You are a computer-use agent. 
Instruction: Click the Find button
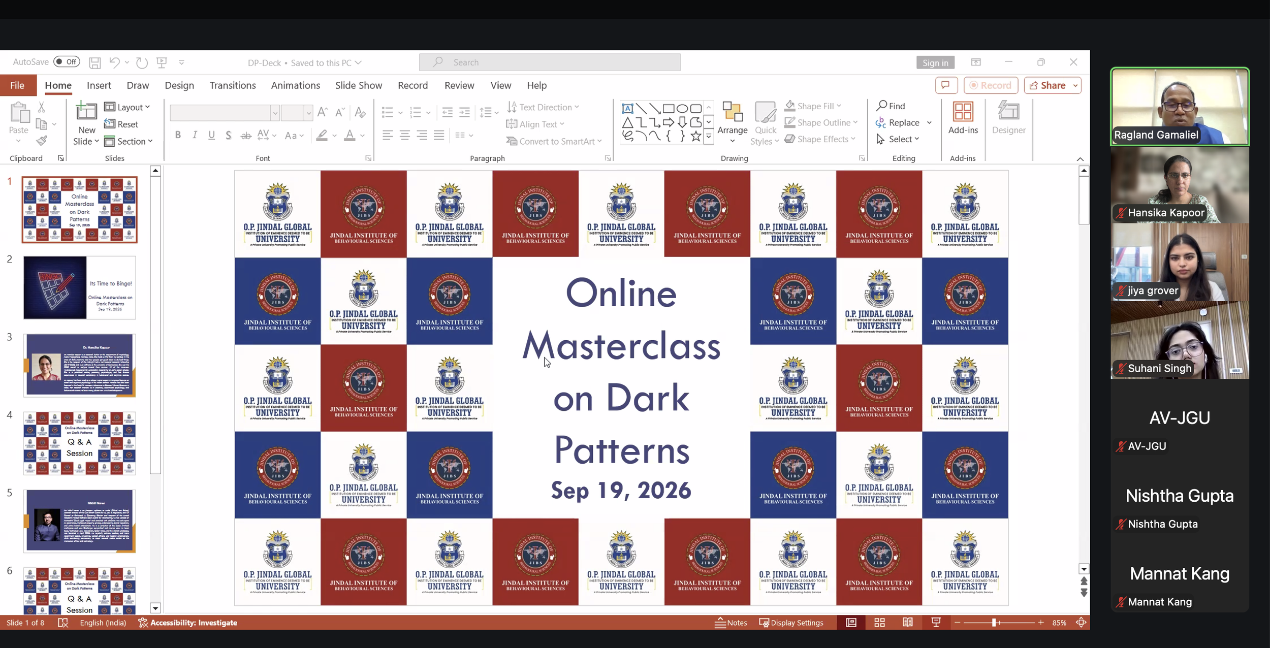click(891, 106)
